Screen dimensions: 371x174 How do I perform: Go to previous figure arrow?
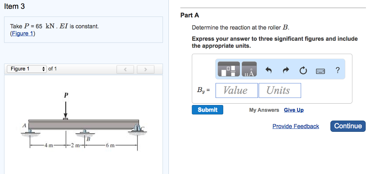125,69
